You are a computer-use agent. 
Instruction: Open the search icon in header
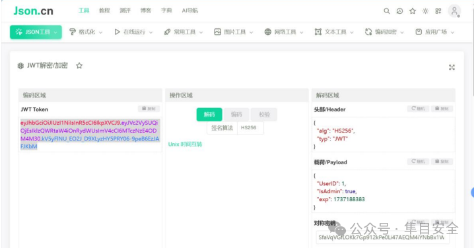point(387,11)
